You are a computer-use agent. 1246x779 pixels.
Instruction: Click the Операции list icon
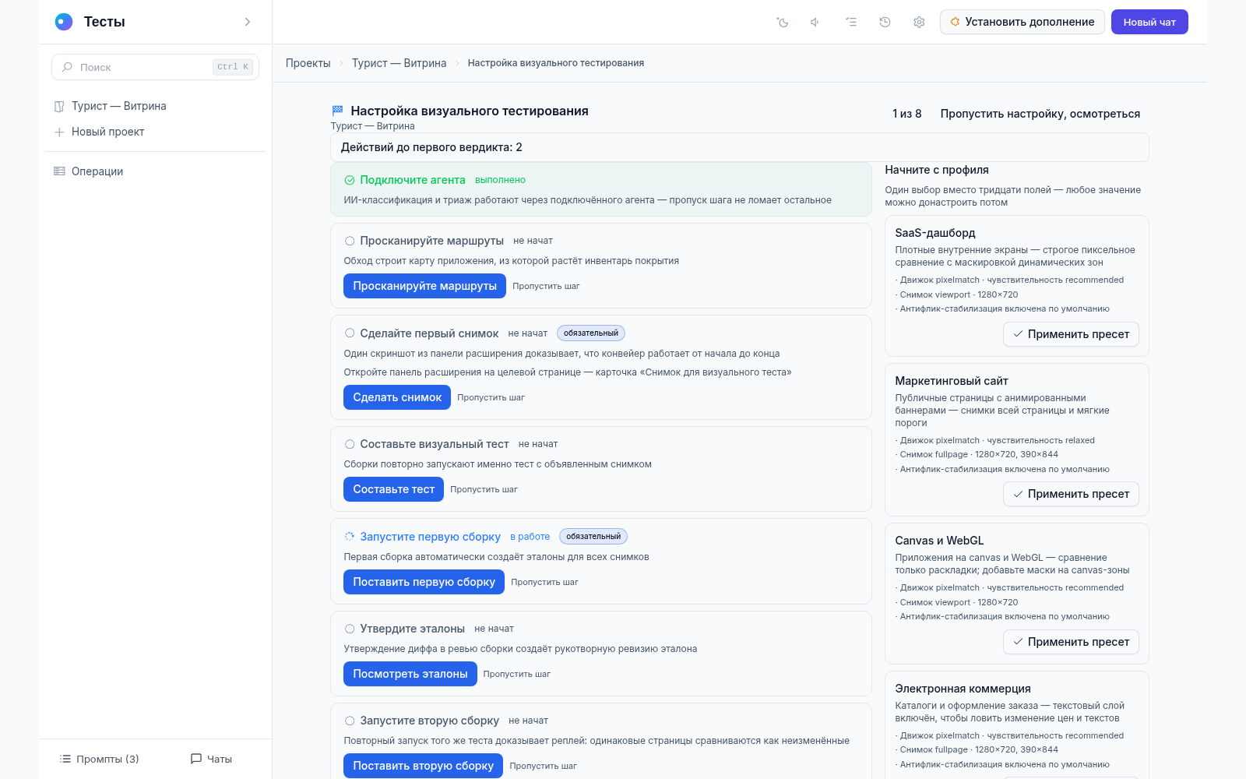pyautogui.click(x=59, y=171)
